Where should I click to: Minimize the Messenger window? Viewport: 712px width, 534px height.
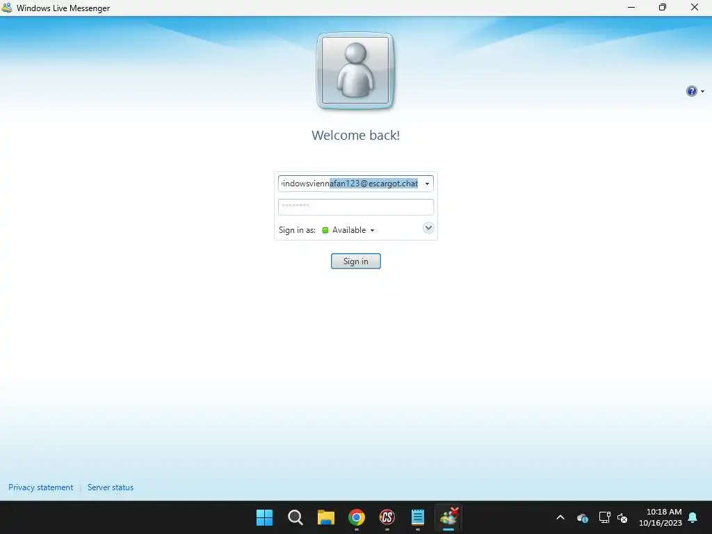click(x=631, y=7)
